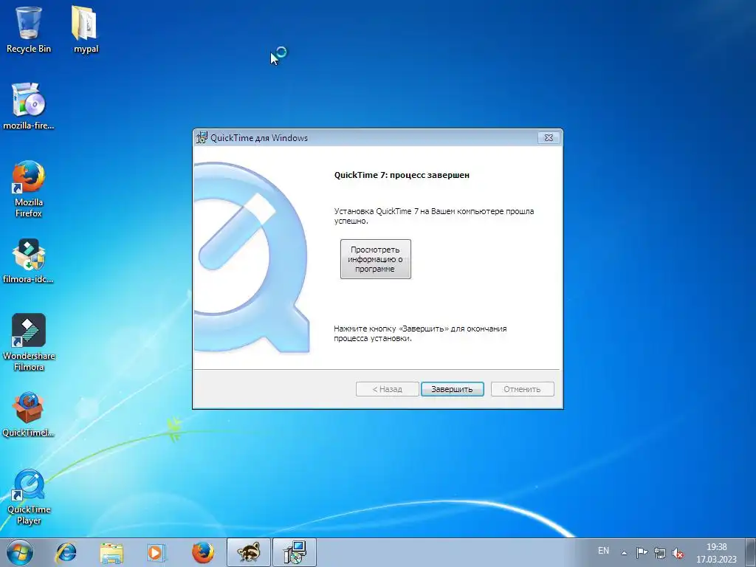This screenshot has width=756, height=567.
Task: Select the filmora-idc... installer icon
Action: [29, 261]
